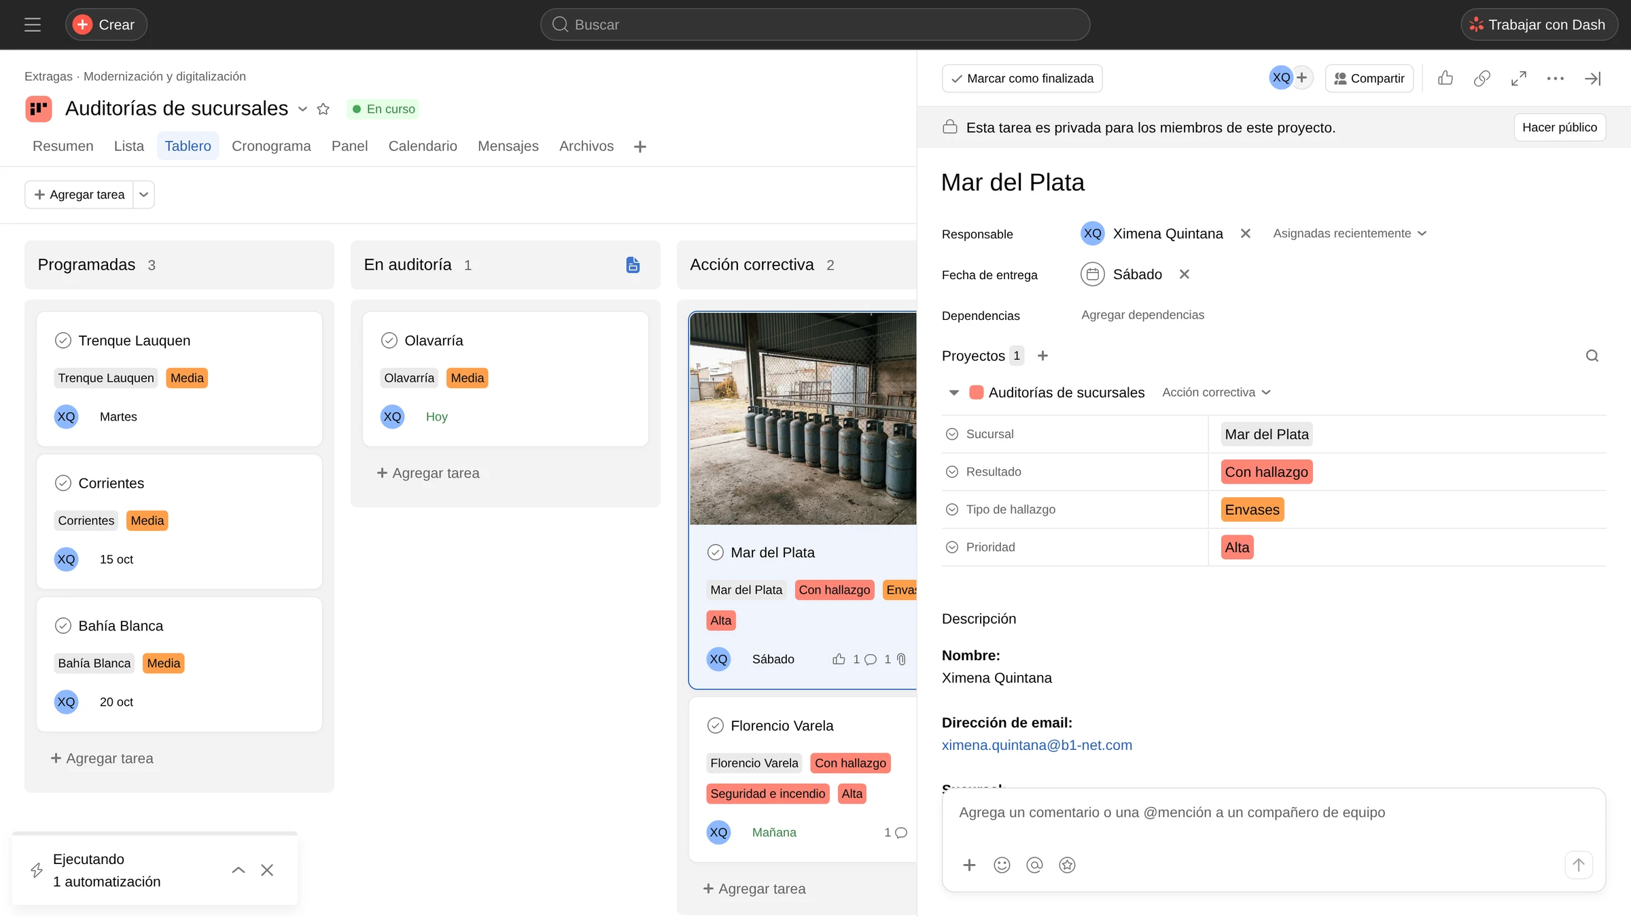1631x917 pixels.
Task: Mark Olavarría task complete
Action: coord(389,340)
